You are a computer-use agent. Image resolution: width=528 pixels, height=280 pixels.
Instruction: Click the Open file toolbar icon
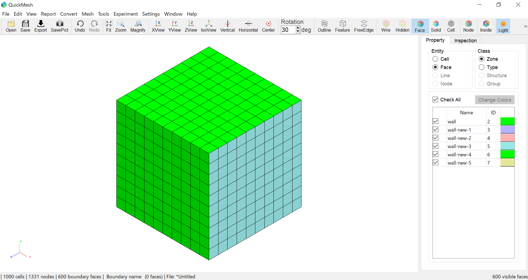tap(11, 26)
